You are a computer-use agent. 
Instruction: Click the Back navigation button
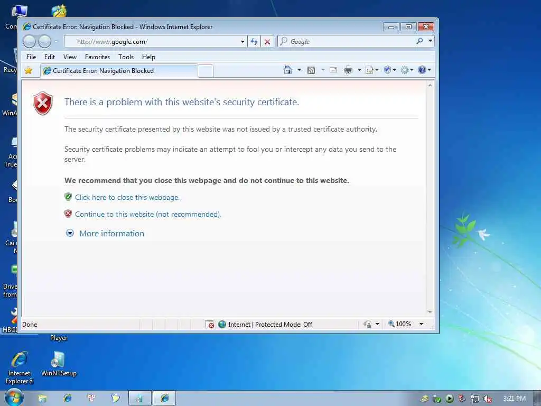(30, 42)
